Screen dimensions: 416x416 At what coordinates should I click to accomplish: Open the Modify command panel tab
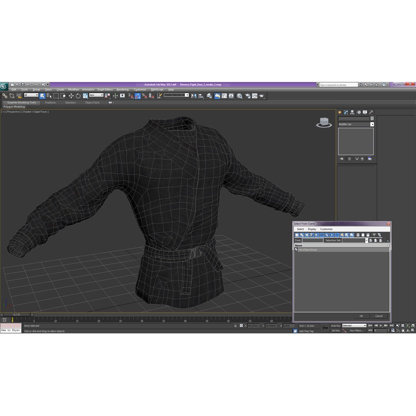point(346,112)
